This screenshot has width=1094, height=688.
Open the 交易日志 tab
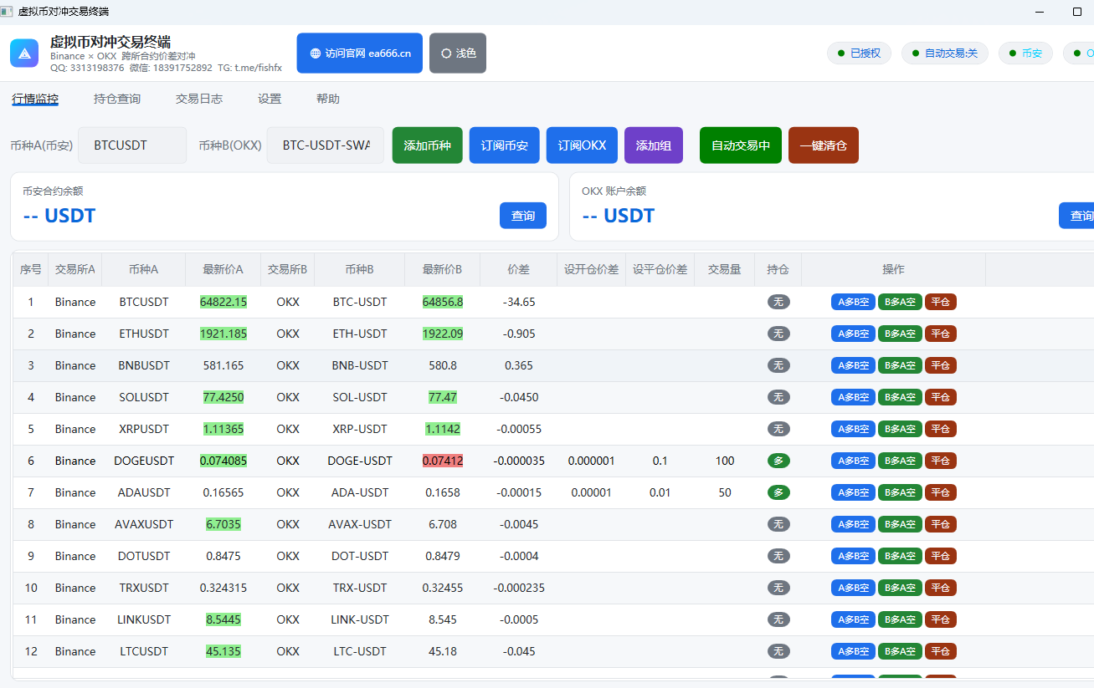(199, 99)
